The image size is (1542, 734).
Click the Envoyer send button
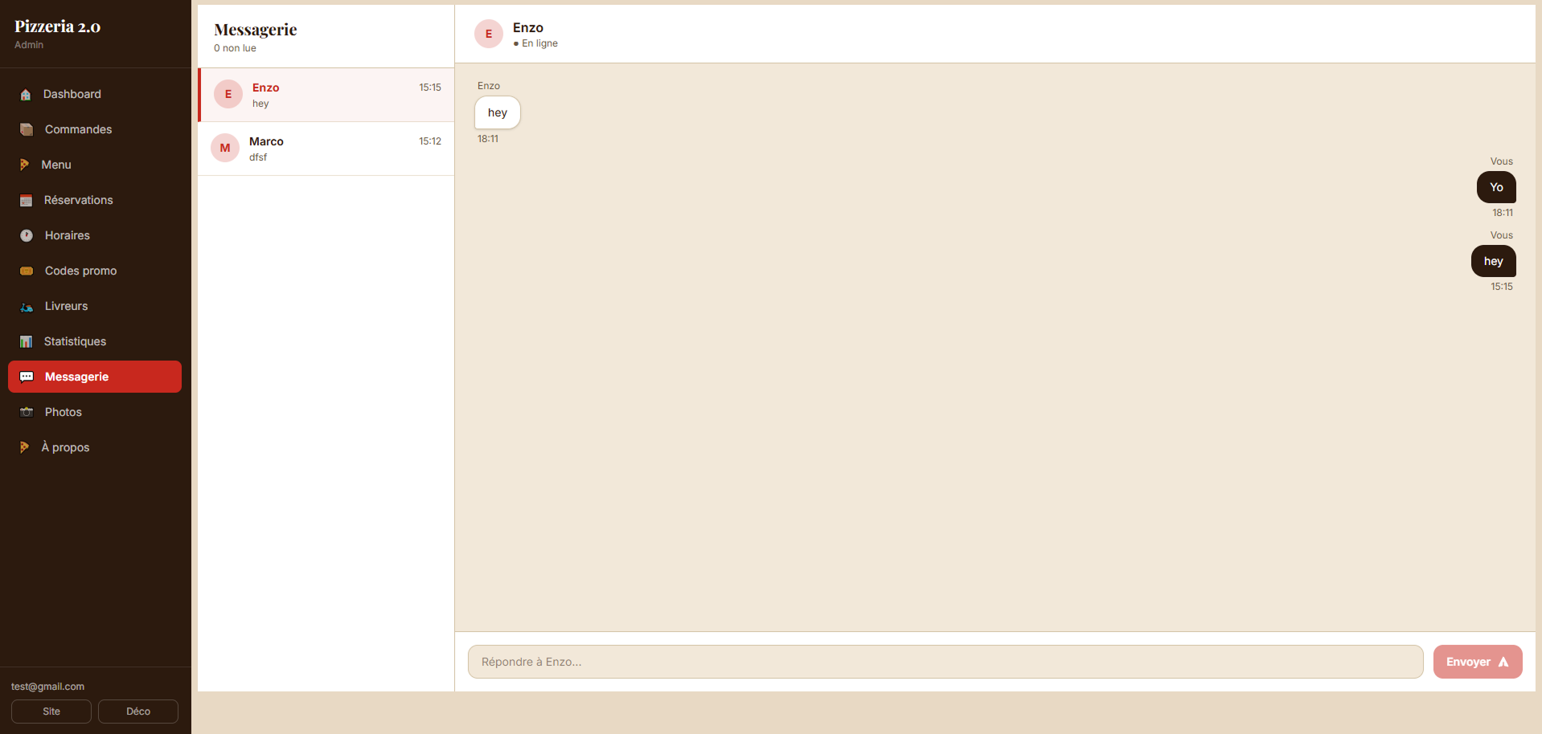(x=1478, y=662)
